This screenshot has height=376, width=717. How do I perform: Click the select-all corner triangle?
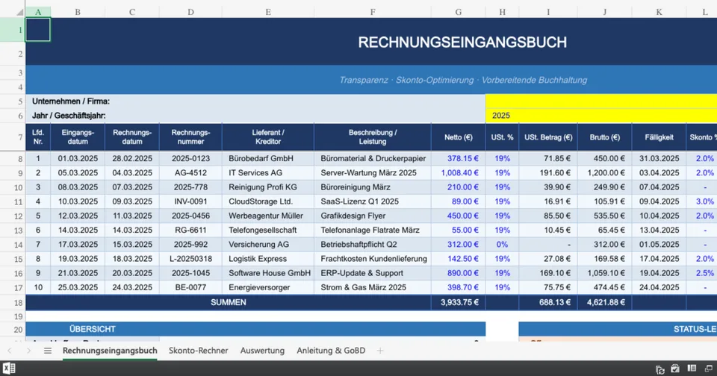pyautogui.click(x=19, y=13)
